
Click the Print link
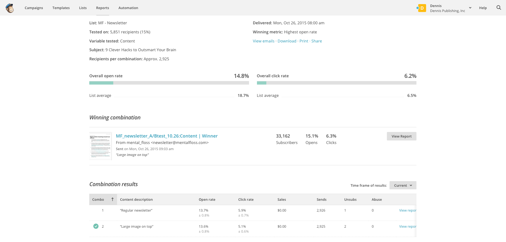pyautogui.click(x=304, y=41)
